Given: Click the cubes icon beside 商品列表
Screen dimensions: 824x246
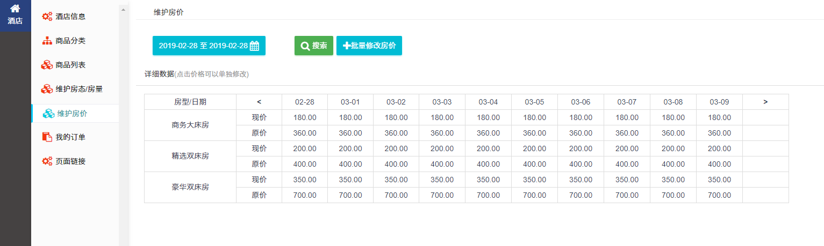Looking at the screenshot, I should (47, 65).
